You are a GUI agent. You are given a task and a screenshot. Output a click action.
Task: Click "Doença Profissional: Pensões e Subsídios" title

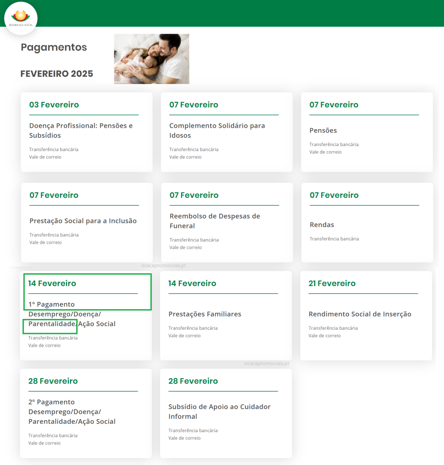pyautogui.click(x=81, y=131)
